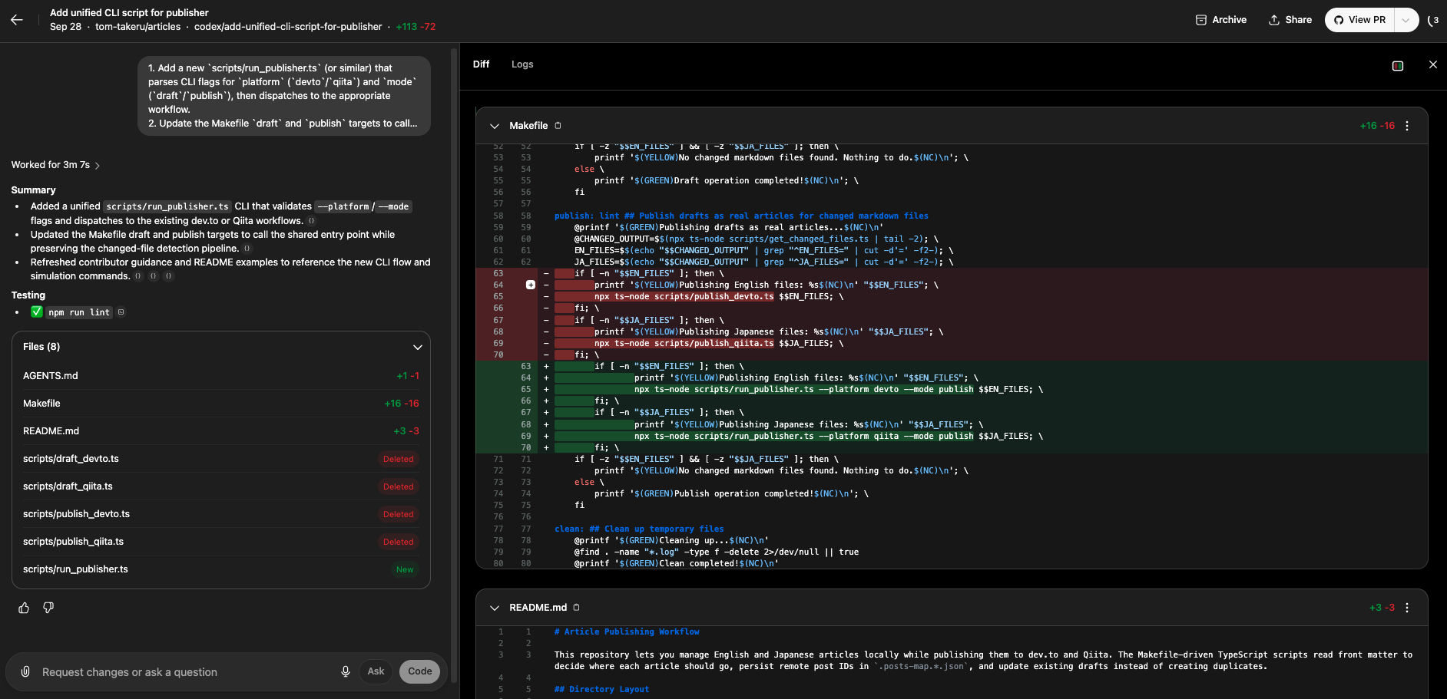
Task: Copy the README.md file path
Action: tap(577, 608)
